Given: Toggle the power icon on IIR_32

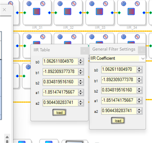Looking at the screenshot, I should point(60,4).
